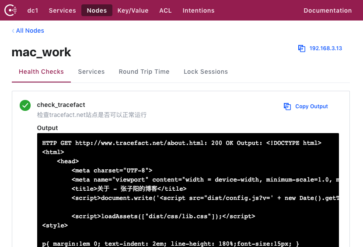Switch to the Health Checks tab

click(x=41, y=72)
